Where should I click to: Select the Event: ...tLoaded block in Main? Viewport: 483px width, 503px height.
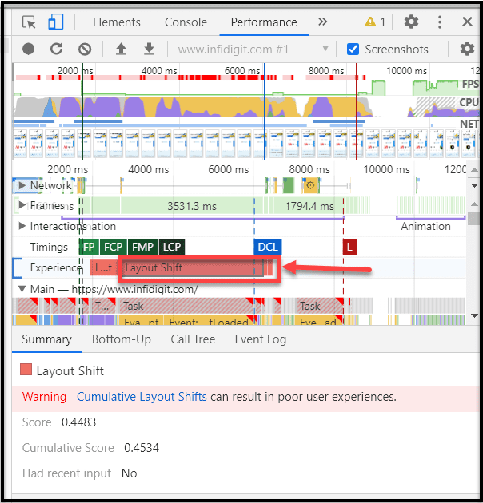(x=208, y=320)
